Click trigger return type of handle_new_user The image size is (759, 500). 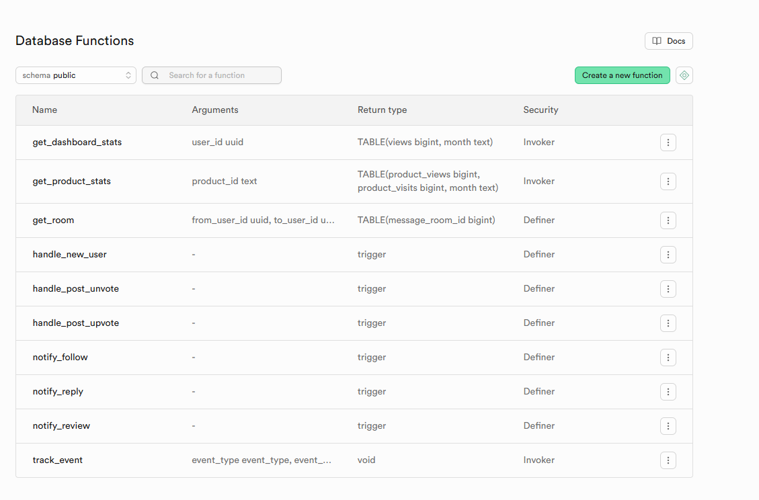(372, 255)
